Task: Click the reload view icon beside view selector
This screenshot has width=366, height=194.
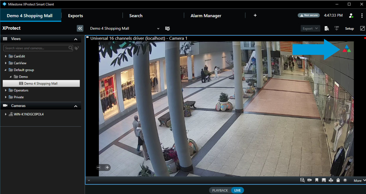Action: click(167, 28)
